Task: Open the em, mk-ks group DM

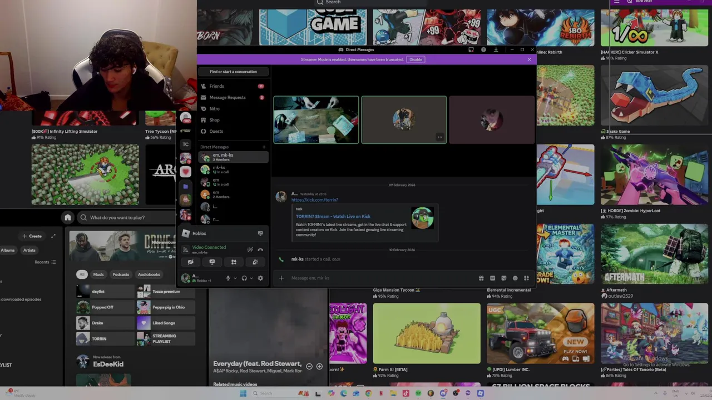Action: point(233,157)
